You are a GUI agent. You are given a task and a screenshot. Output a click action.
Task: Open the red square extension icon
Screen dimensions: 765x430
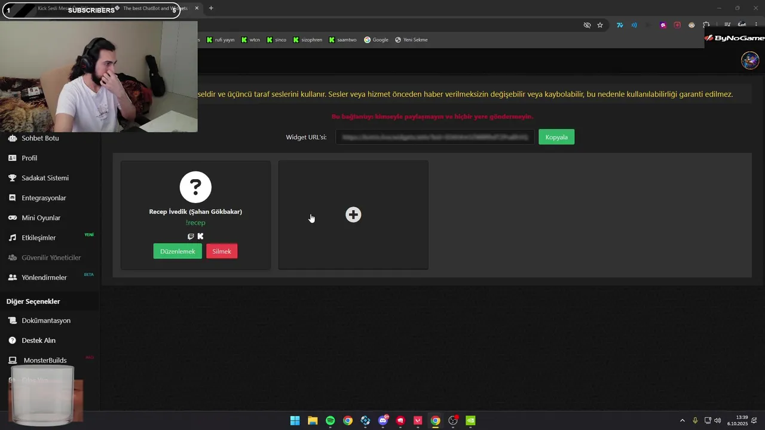point(677,25)
